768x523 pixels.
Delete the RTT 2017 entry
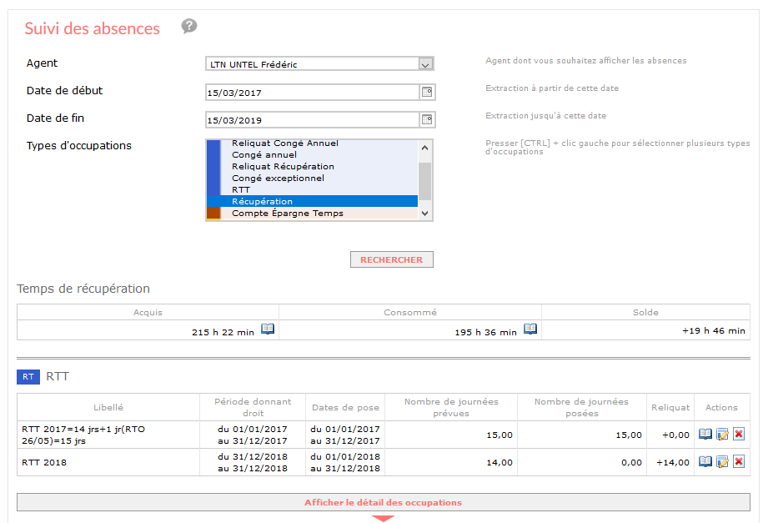point(739,435)
